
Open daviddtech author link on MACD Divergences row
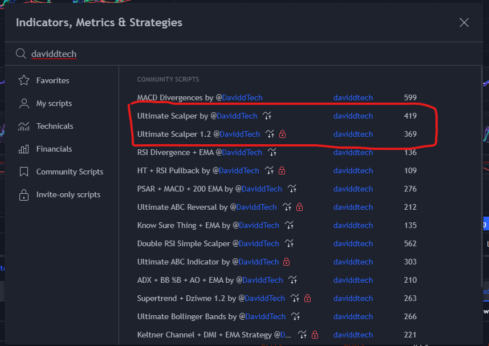[353, 97]
